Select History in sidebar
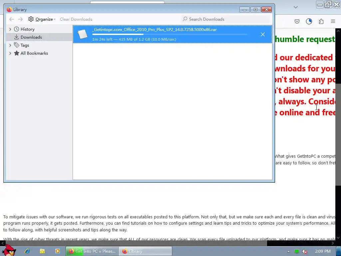 pos(27,29)
